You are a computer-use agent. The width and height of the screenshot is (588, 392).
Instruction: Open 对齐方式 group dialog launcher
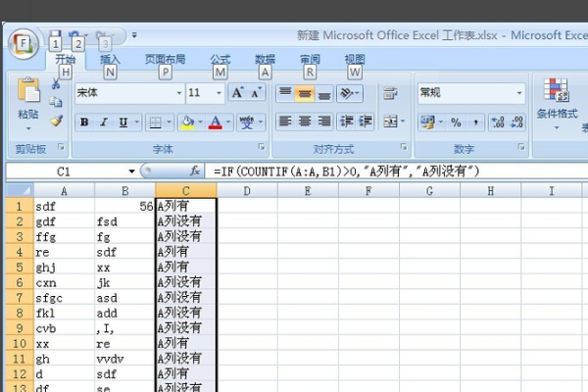(x=404, y=147)
